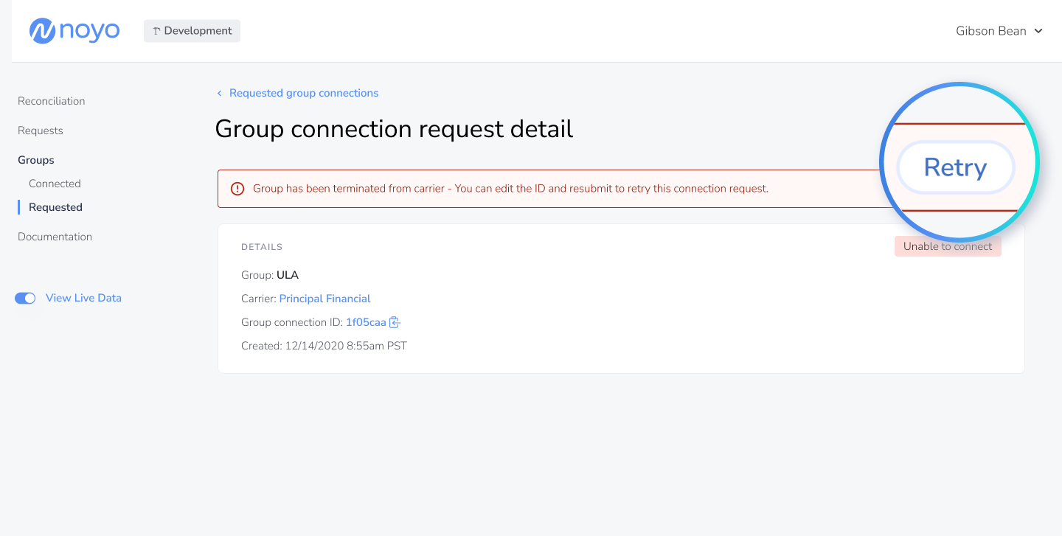Click the chevron next to Gibson Bean
1062x536 pixels.
coord(1038,31)
